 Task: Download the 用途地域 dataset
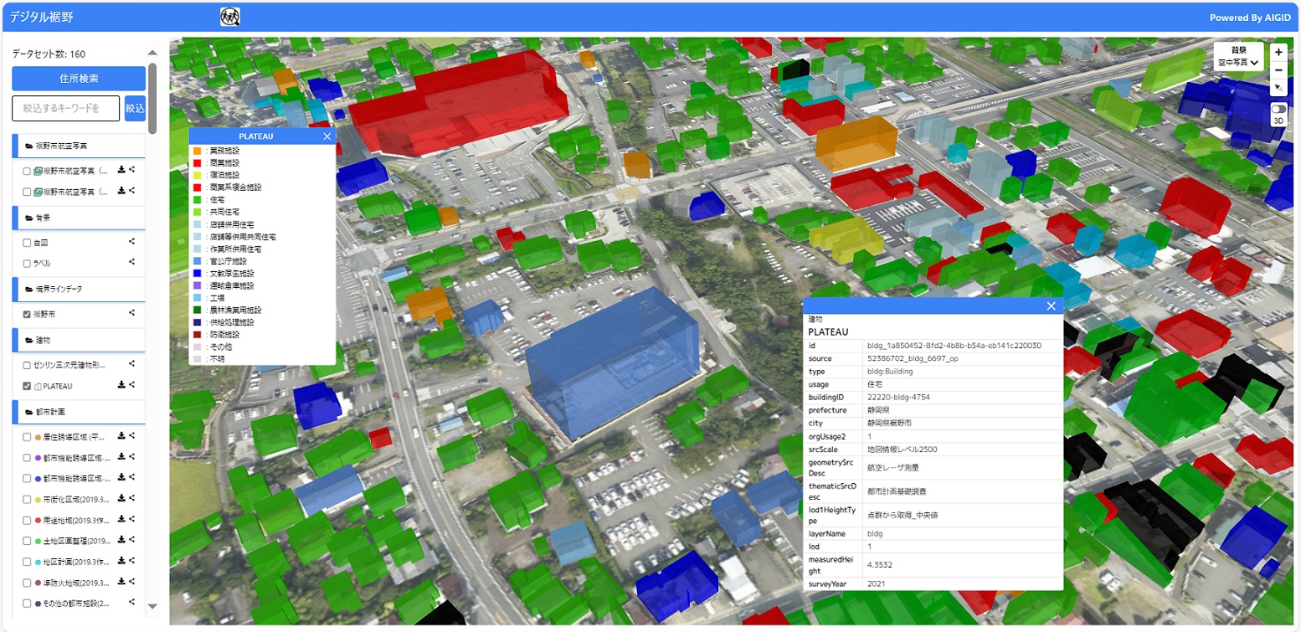click(121, 519)
